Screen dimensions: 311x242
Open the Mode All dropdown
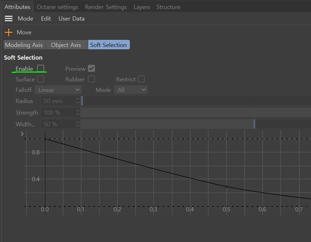(x=131, y=90)
